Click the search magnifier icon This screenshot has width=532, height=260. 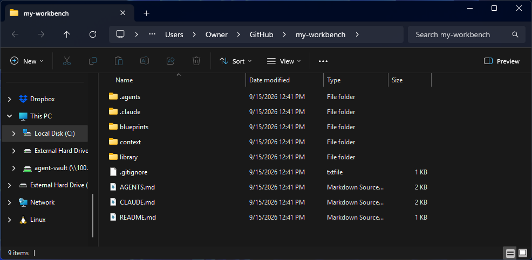tap(515, 34)
